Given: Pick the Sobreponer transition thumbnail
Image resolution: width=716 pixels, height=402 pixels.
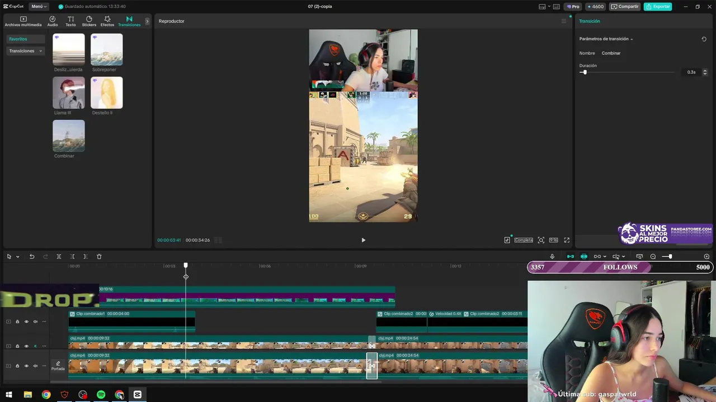Looking at the screenshot, I should pos(107,49).
